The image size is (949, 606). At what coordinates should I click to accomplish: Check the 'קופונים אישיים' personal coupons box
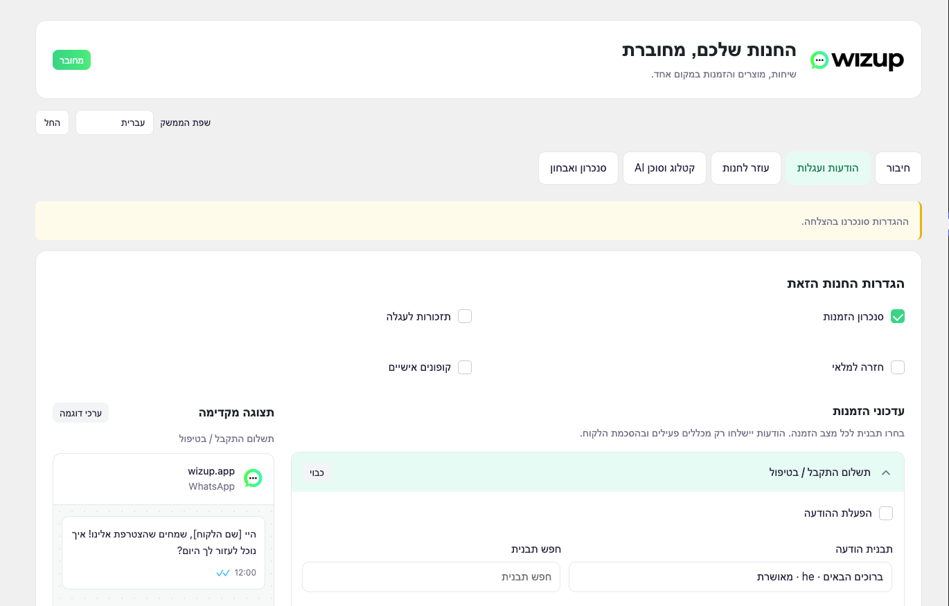point(465,367)
